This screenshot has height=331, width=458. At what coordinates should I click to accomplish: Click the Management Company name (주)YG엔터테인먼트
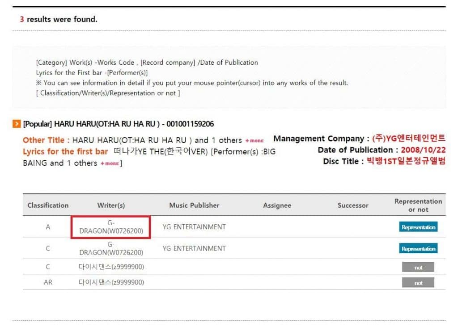(x=408, y=138)
